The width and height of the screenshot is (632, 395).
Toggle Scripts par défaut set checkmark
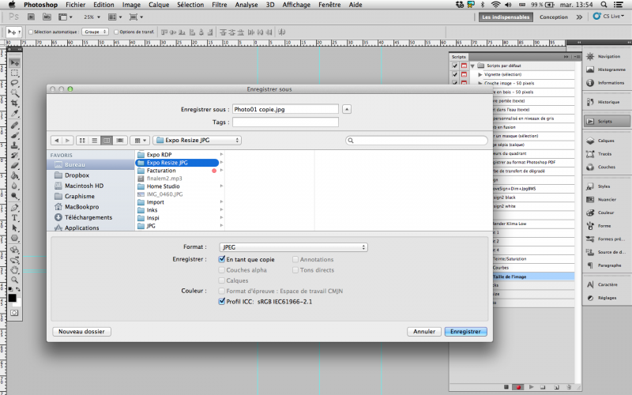455,66
